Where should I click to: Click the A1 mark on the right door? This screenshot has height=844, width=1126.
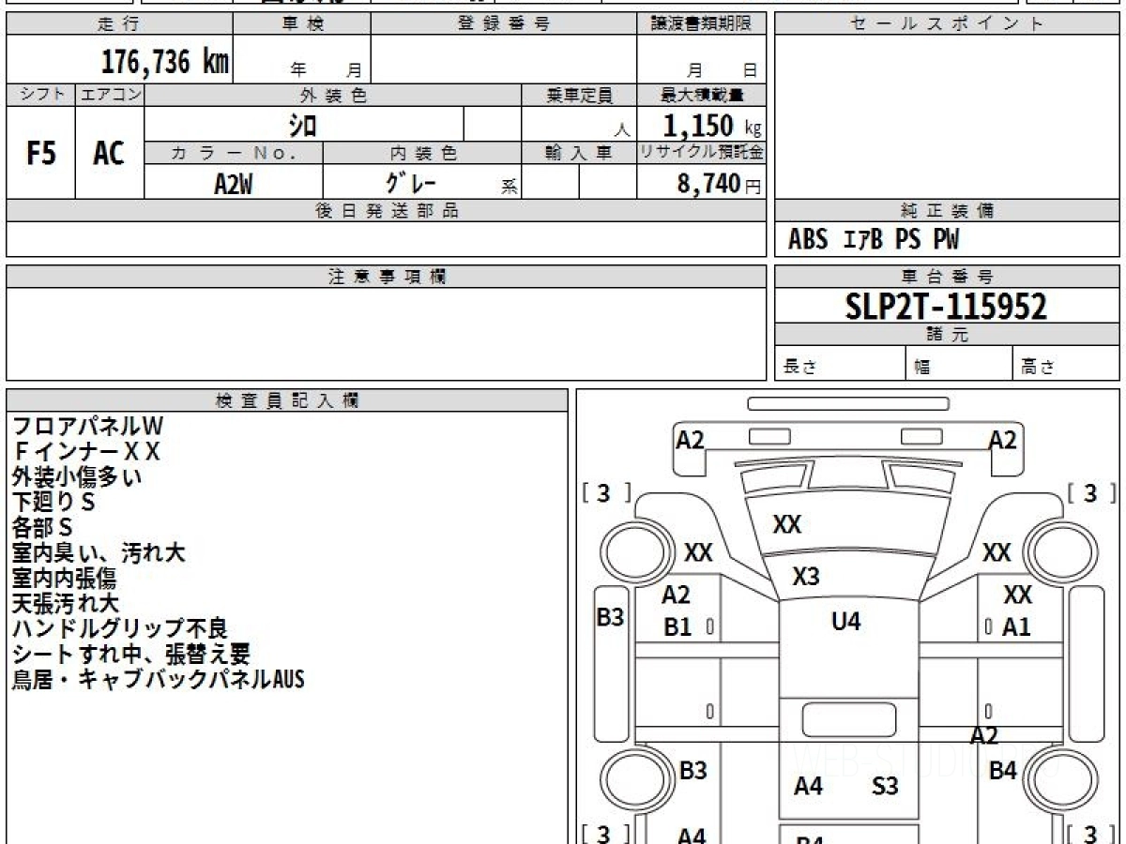tap(1016, 627)
